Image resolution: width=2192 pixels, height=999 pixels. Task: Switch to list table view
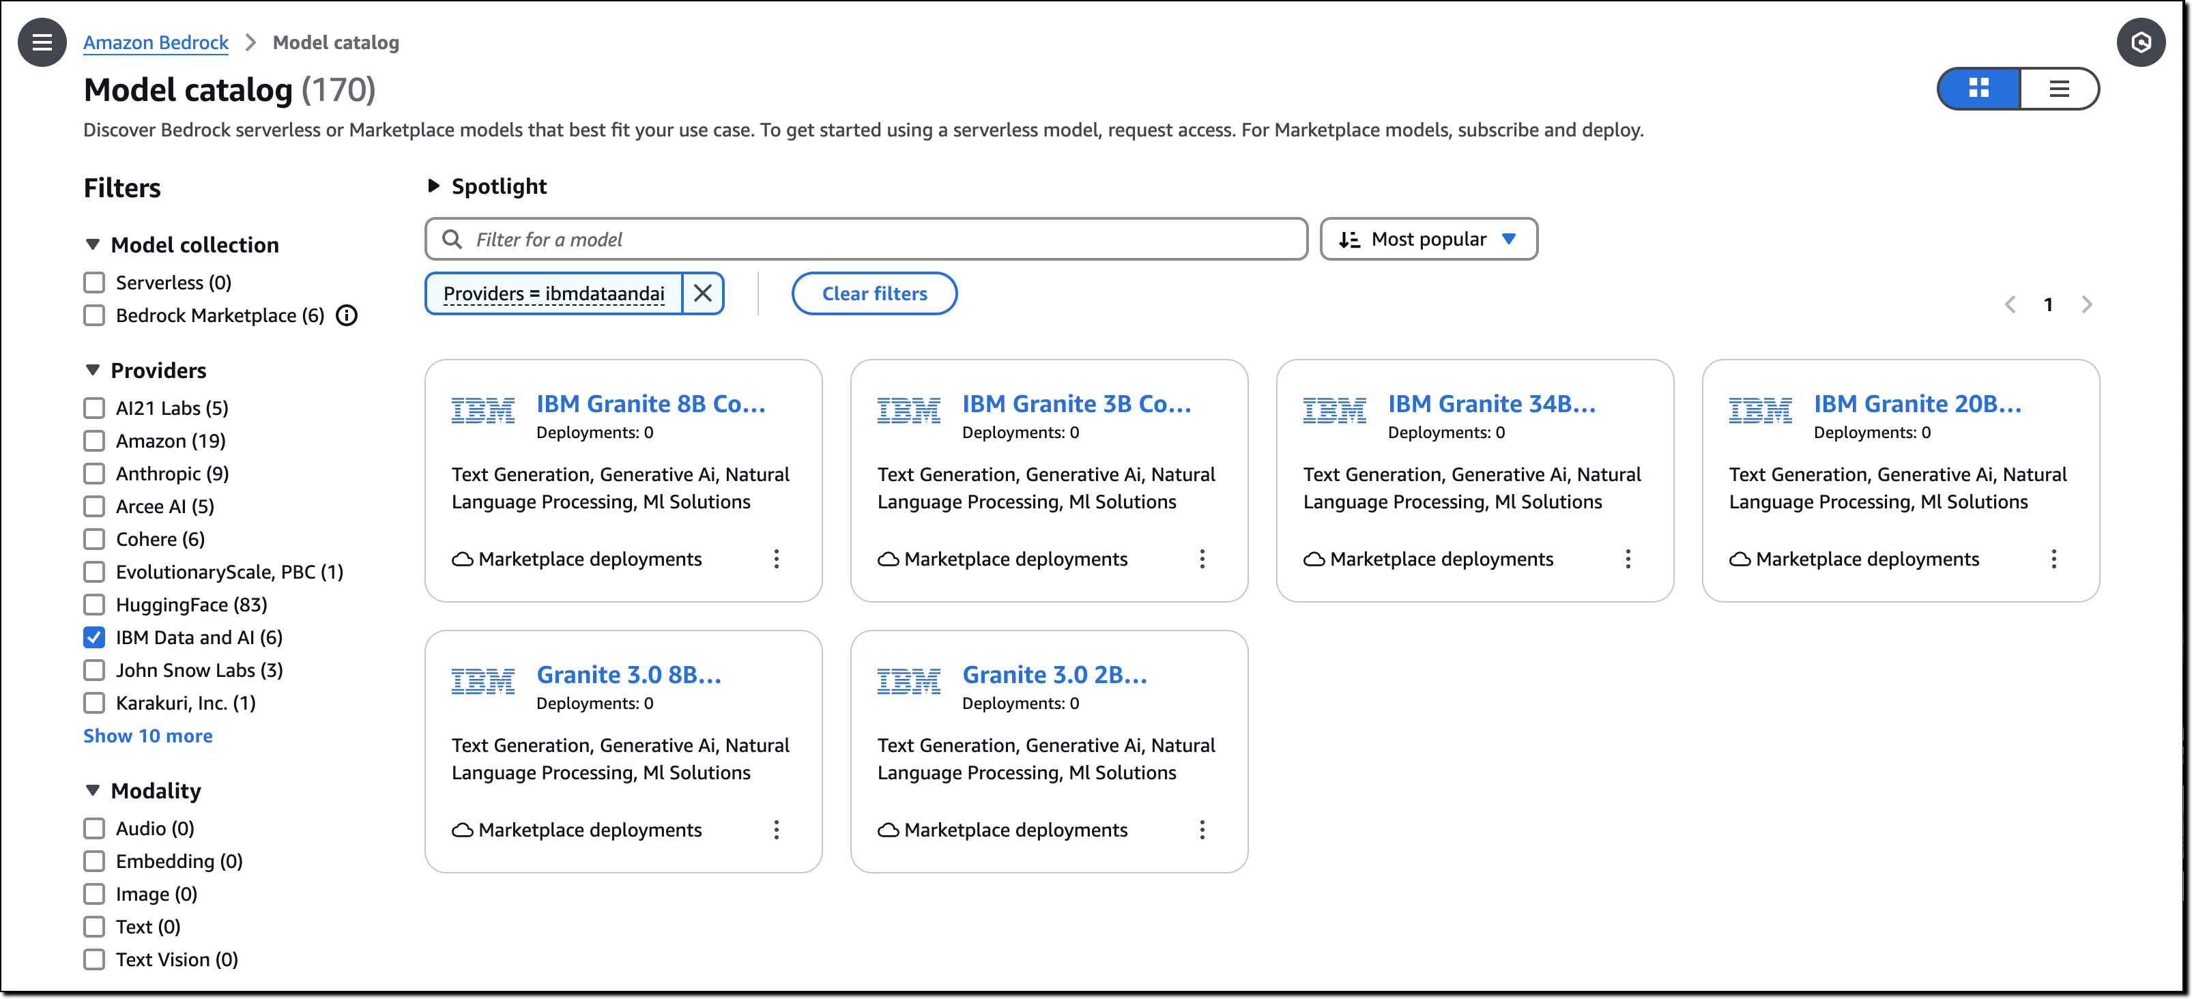[x=2058, y=89]
